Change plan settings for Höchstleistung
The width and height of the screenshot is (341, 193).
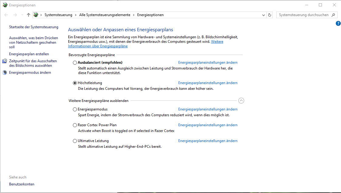[208, 83]
